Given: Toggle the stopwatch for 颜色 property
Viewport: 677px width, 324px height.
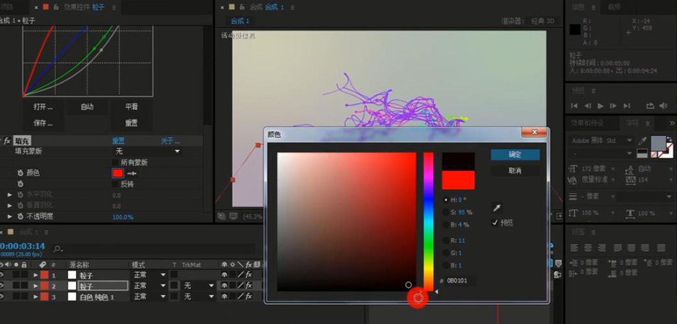Looking at the screenshot, I should [20, 173].
